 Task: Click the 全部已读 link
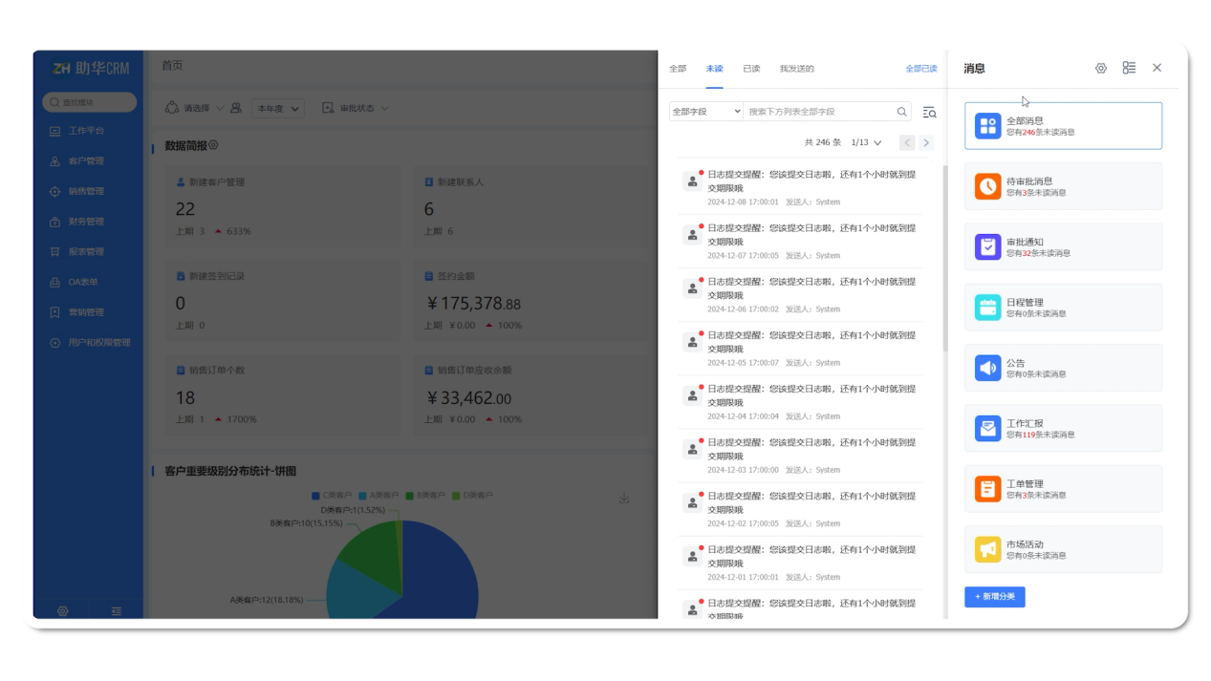pyautogui.click(x=920, y=69)
